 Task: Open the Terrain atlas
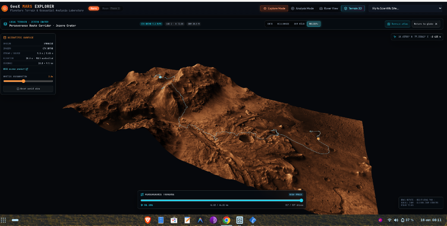(397, 24)
